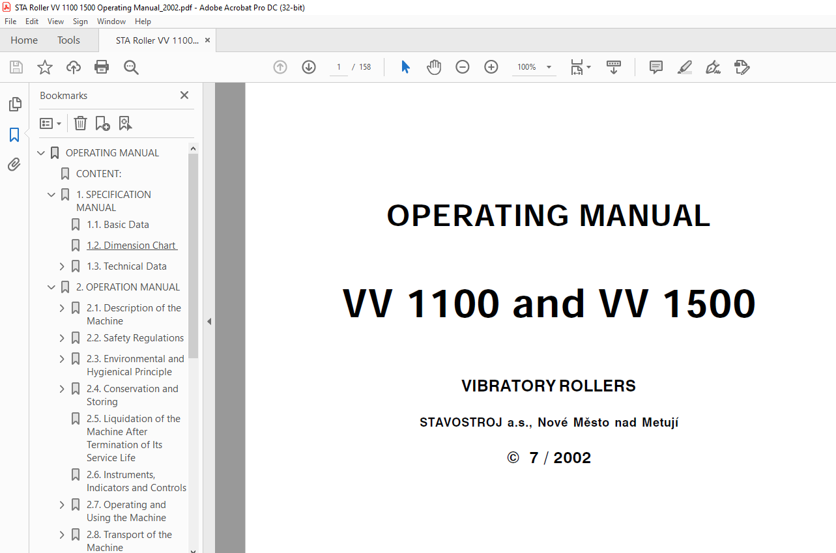Open Page Thumbnails panel icon
The height and width of the screenshot is (553, 836).
click(14, 104)
